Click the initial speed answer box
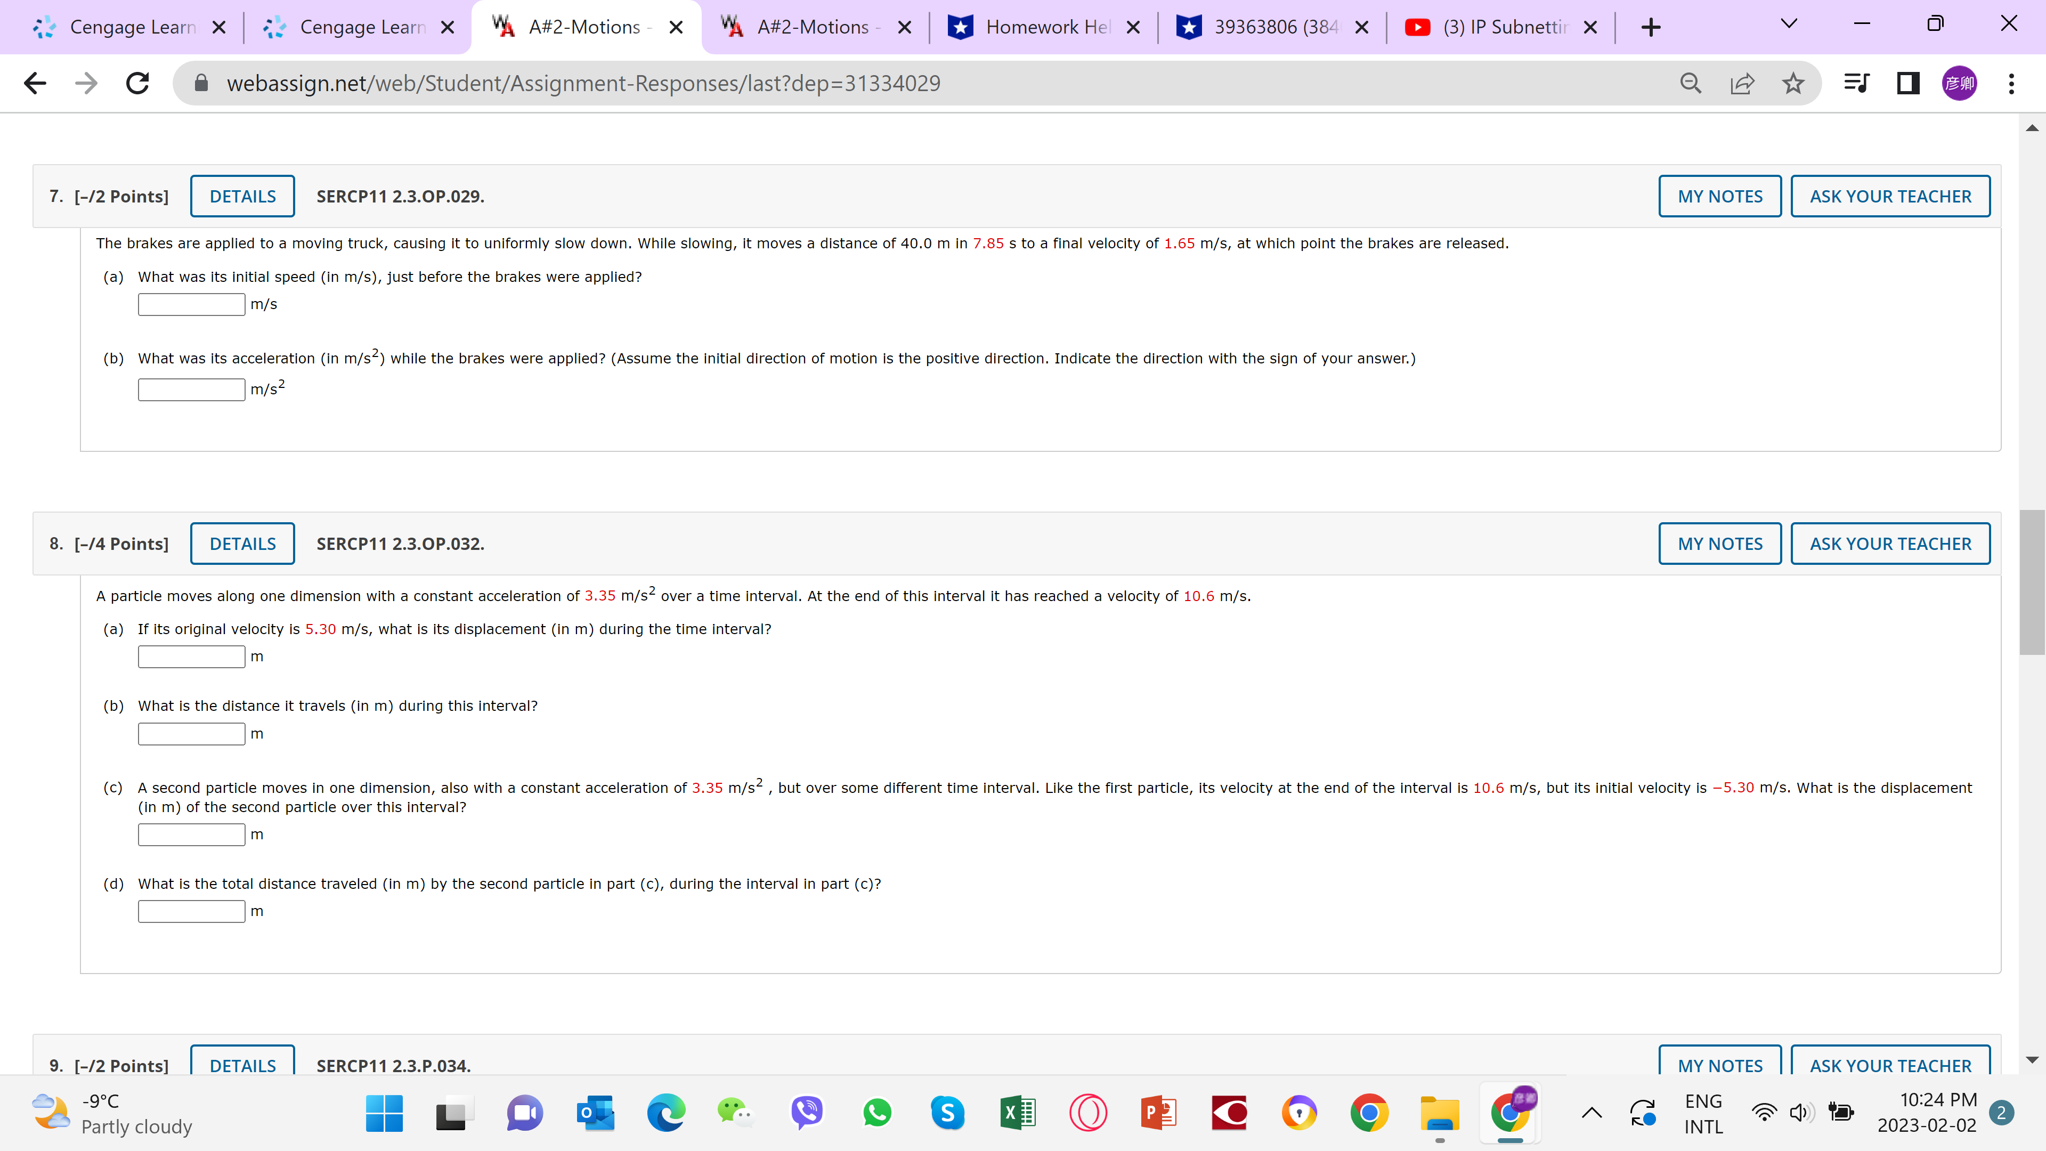The height and width of the screenshot is (1151, 2046). pyautogui.click(x=191, y=303)
